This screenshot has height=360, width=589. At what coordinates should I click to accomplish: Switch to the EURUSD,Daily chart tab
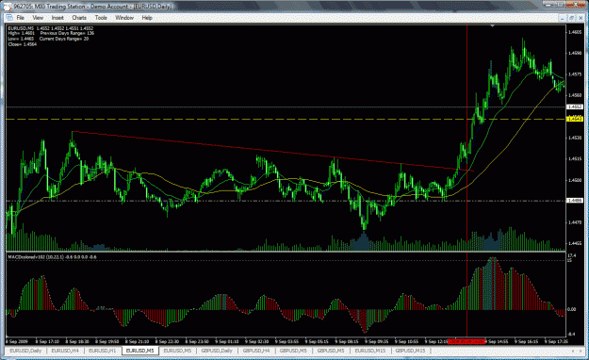point(25,351)
